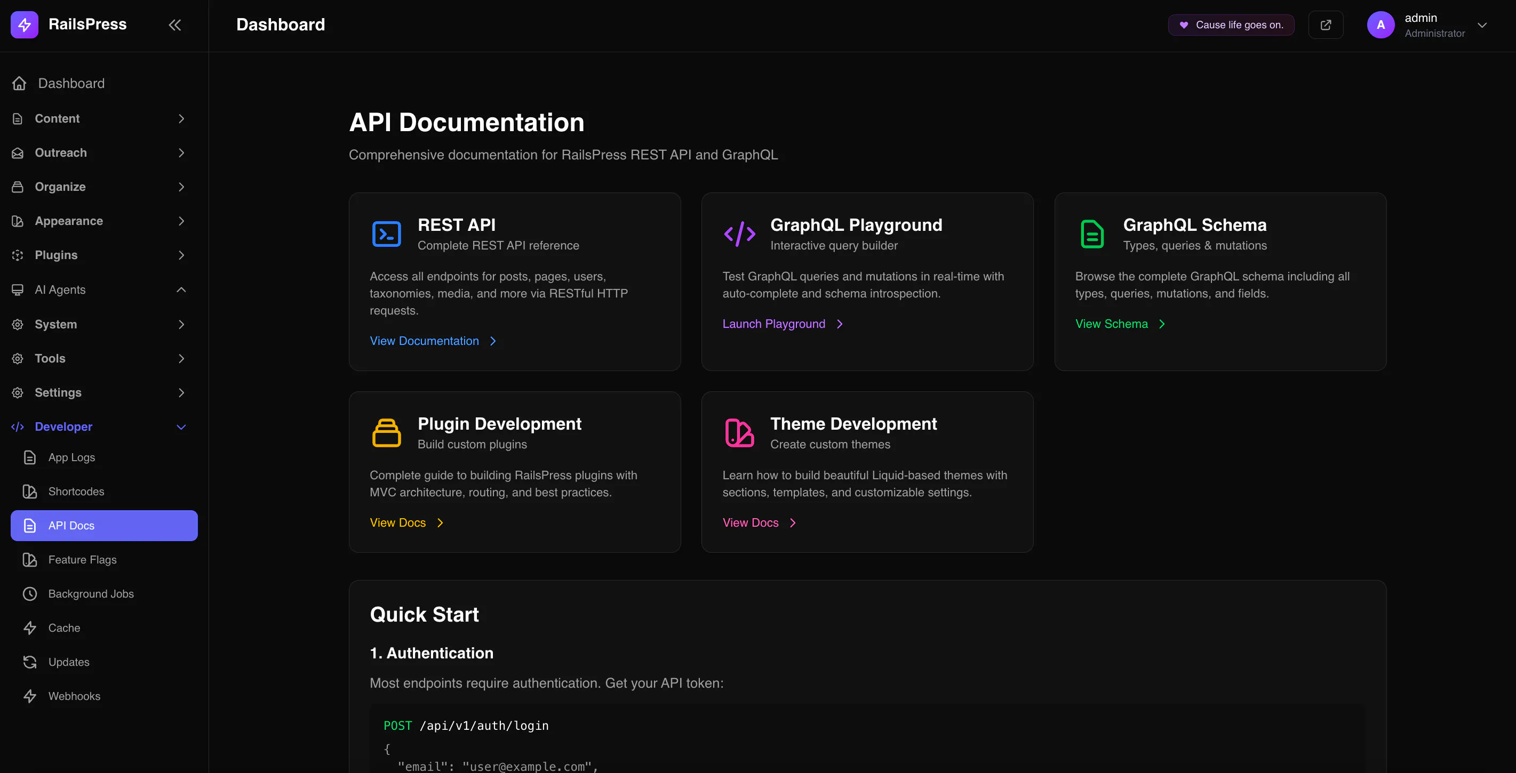Click the Plugin Development yellow box icon
This screenshot has width=1516, height=773.
click(x=387, y=433)
